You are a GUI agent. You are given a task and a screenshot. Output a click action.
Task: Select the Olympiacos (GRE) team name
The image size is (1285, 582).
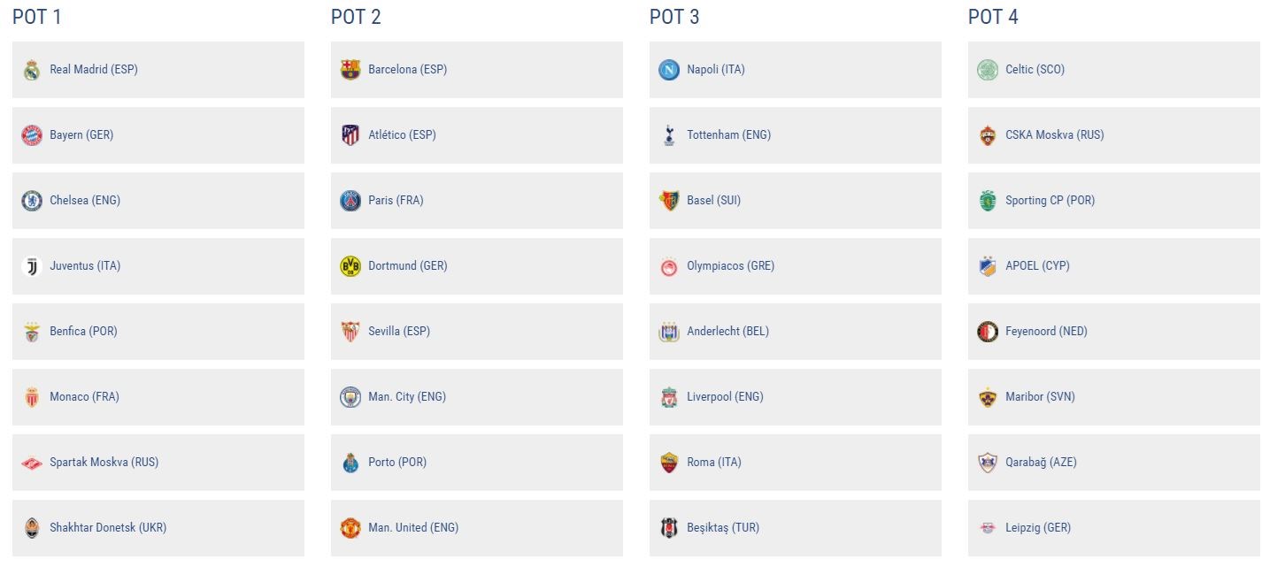(x=730, y=266)
